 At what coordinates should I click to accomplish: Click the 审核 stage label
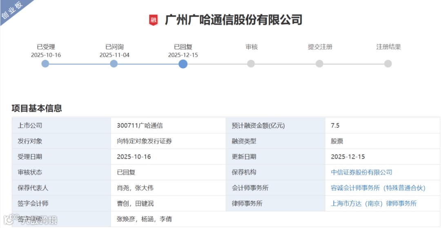tap(252, 47)
